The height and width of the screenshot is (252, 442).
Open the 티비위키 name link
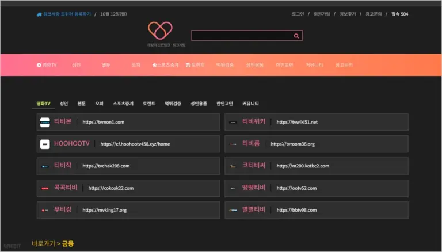pos(254,121)
